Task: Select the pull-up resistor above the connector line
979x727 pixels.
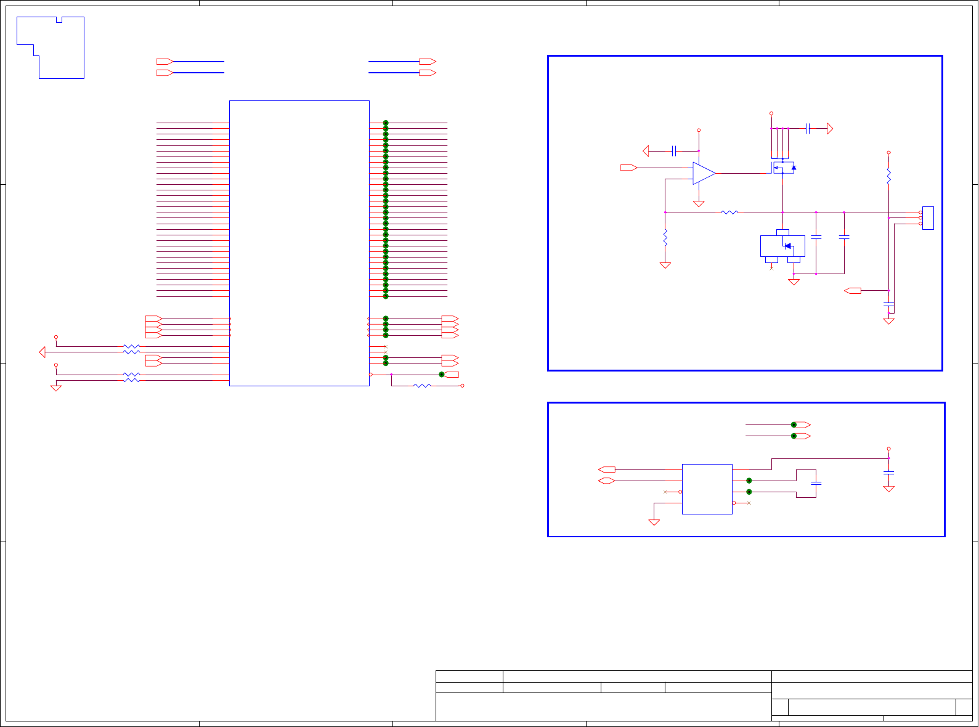Action: point(888,176)
